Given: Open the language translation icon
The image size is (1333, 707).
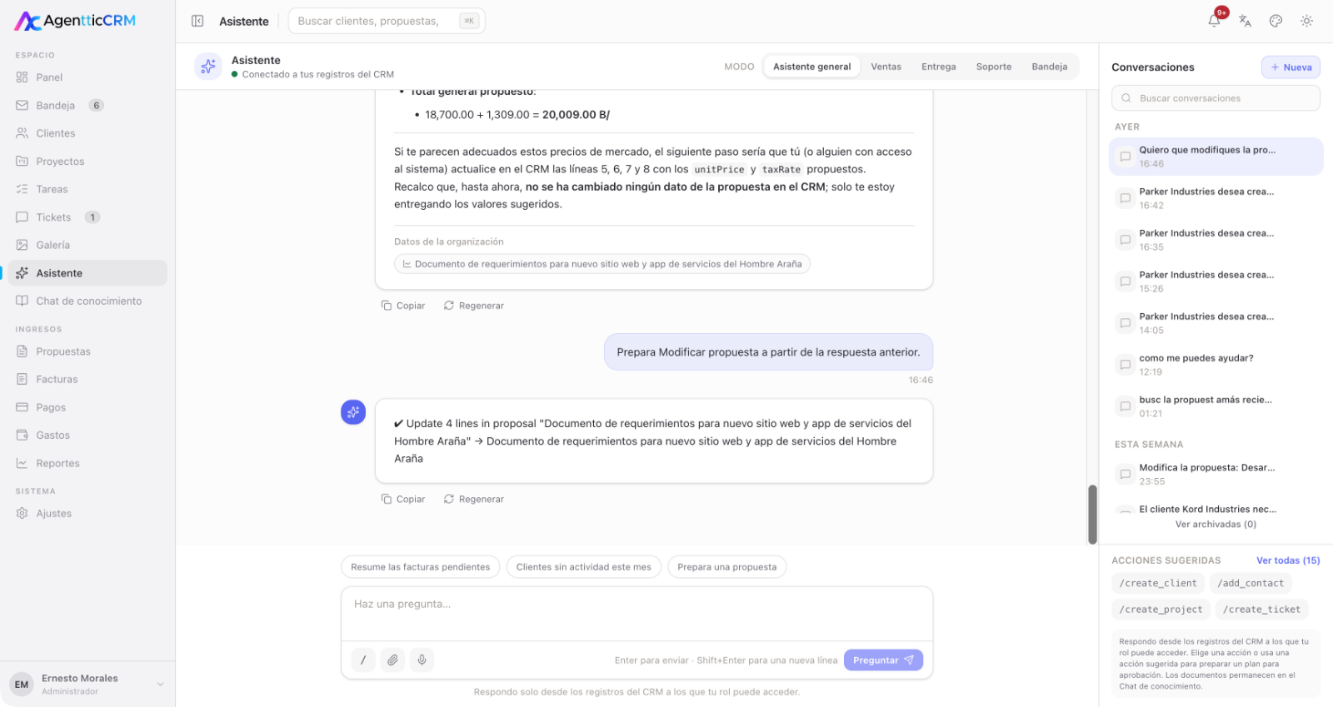Looking at the screenshot, I should (1246, 21).
